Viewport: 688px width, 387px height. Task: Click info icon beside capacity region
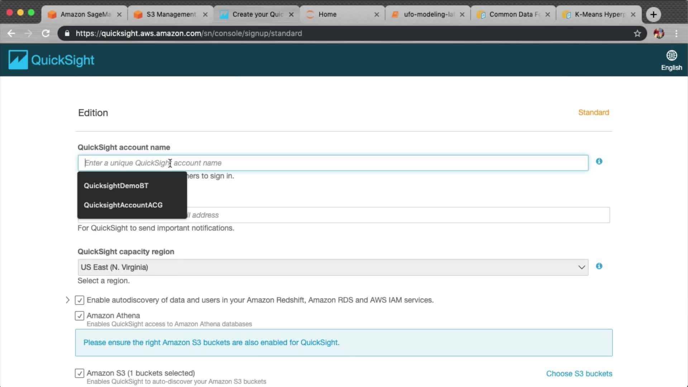[599, 266]
